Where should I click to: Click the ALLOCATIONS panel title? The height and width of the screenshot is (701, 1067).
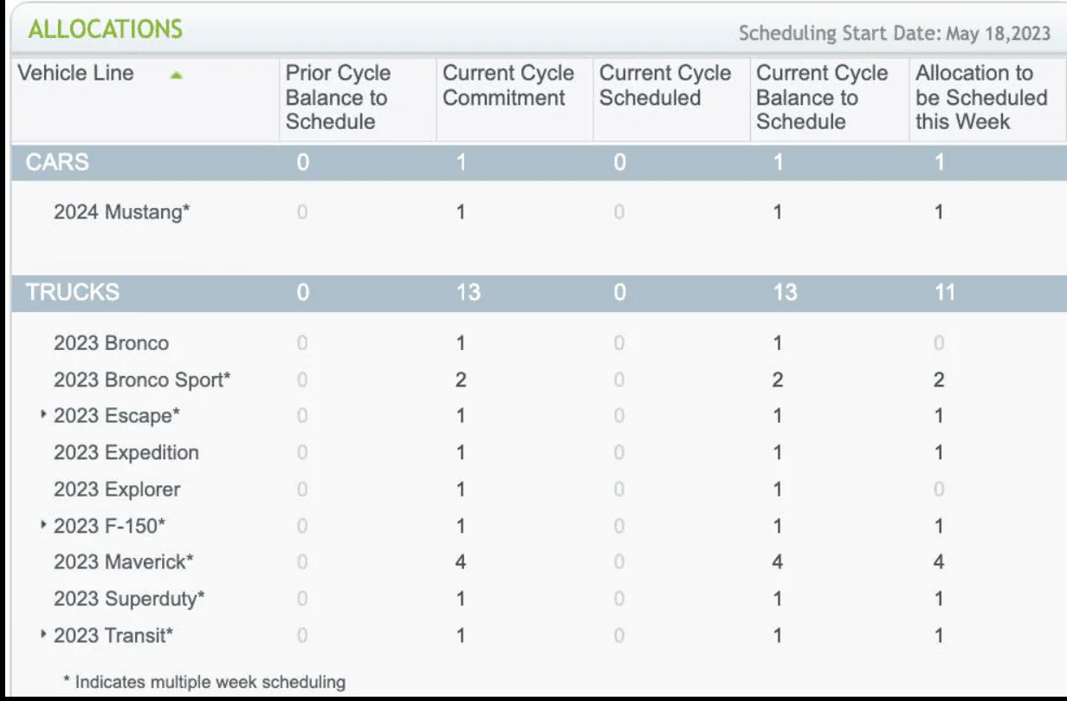pos(105,29)
